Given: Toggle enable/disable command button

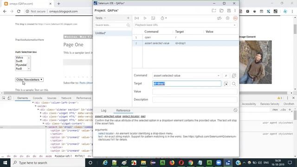Looking at the screenshot, I should point(226,76).
